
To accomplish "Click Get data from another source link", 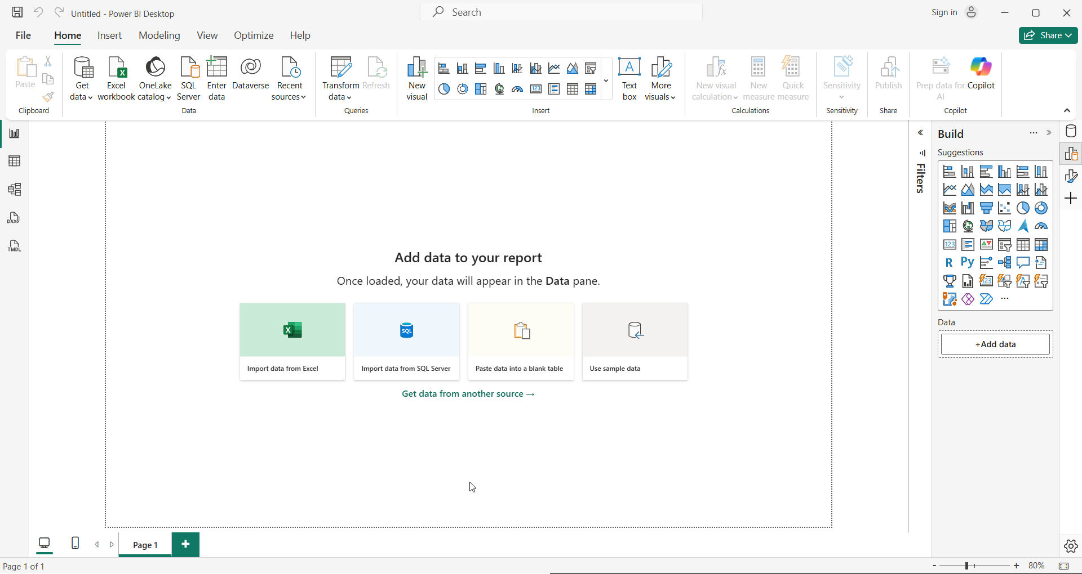I will pos(468,394).
